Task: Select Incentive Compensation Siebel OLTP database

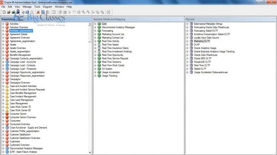Action: point(212,34)
